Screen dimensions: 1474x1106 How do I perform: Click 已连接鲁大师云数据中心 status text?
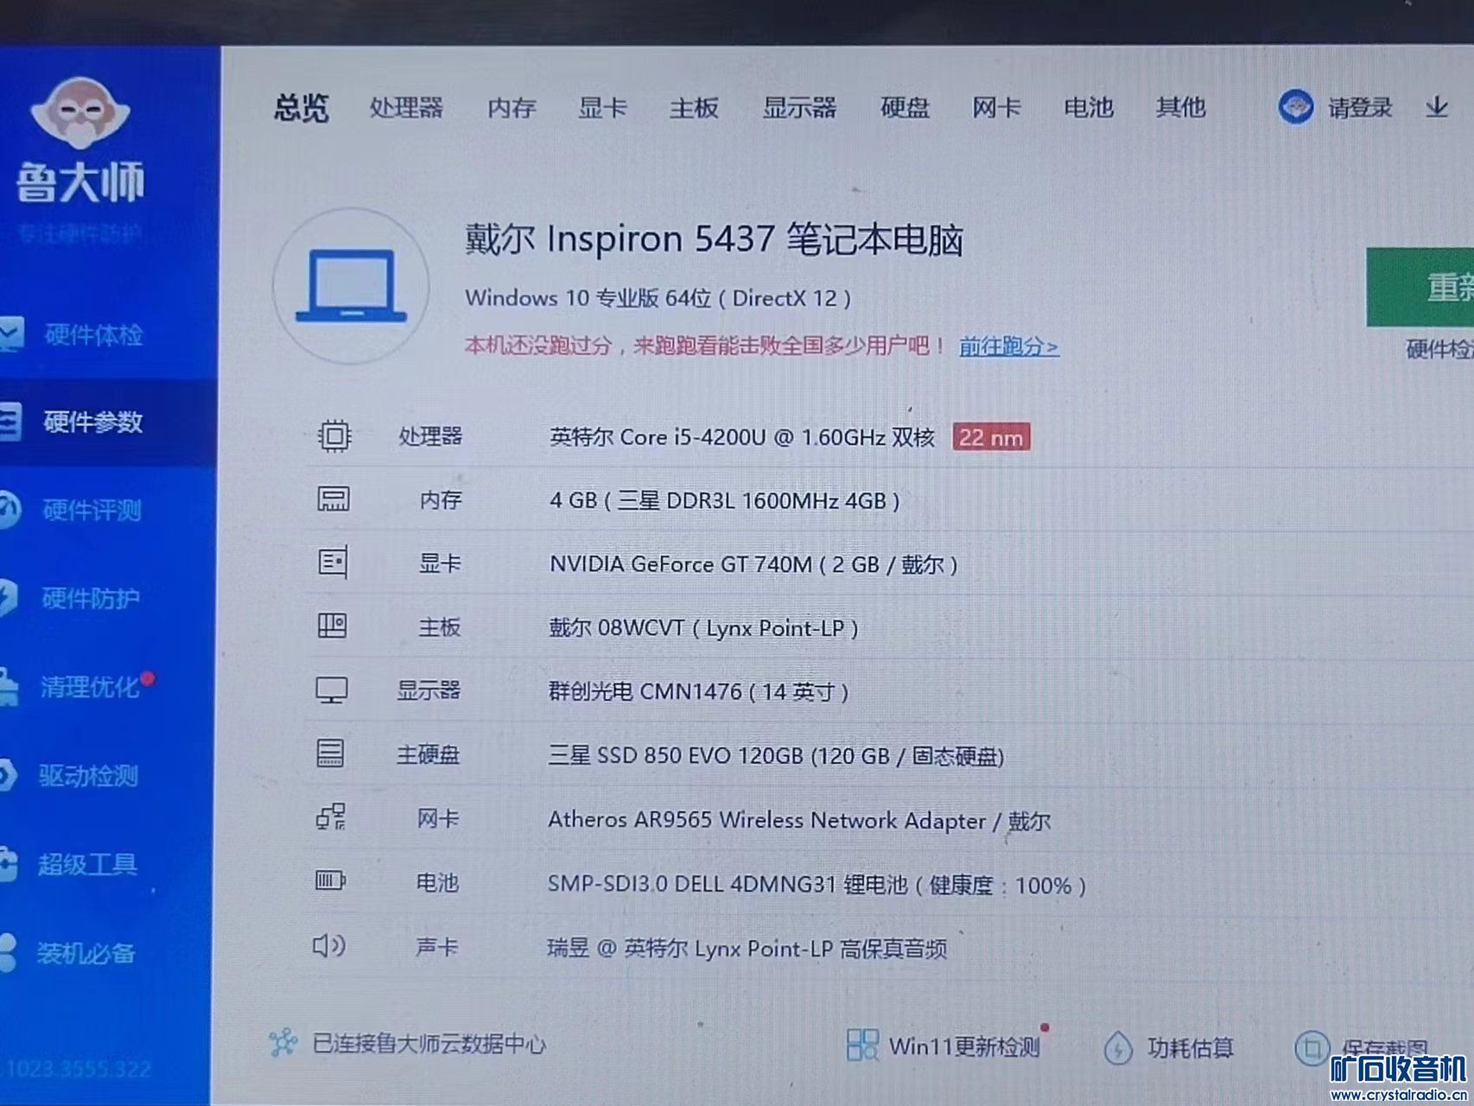click(x=429, y=1044)
